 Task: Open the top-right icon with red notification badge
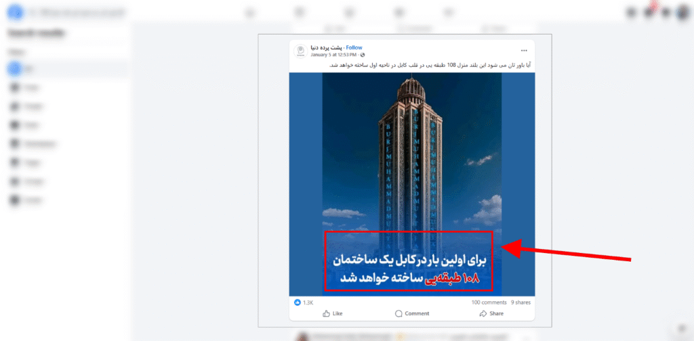[x=649, y=12]
